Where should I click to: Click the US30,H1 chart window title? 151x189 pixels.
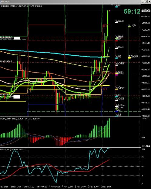coord(6,2)
